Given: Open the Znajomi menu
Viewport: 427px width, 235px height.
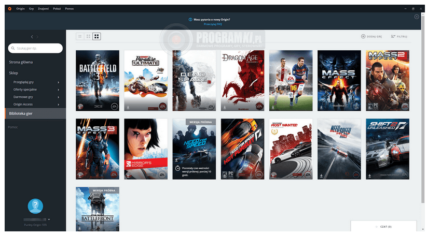Looking at the screenshot, I should (x=43, y=9).
